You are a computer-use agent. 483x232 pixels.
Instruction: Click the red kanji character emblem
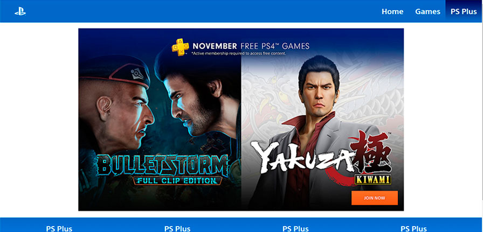point(371,152)
